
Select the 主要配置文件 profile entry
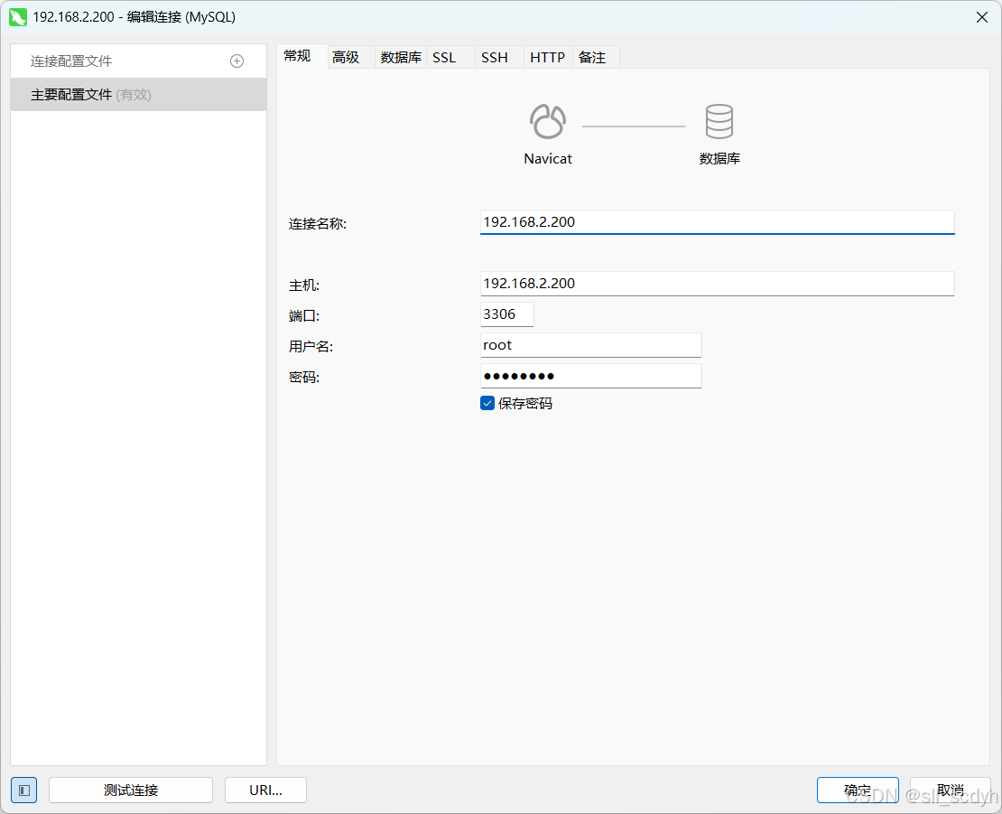(139, 95)
